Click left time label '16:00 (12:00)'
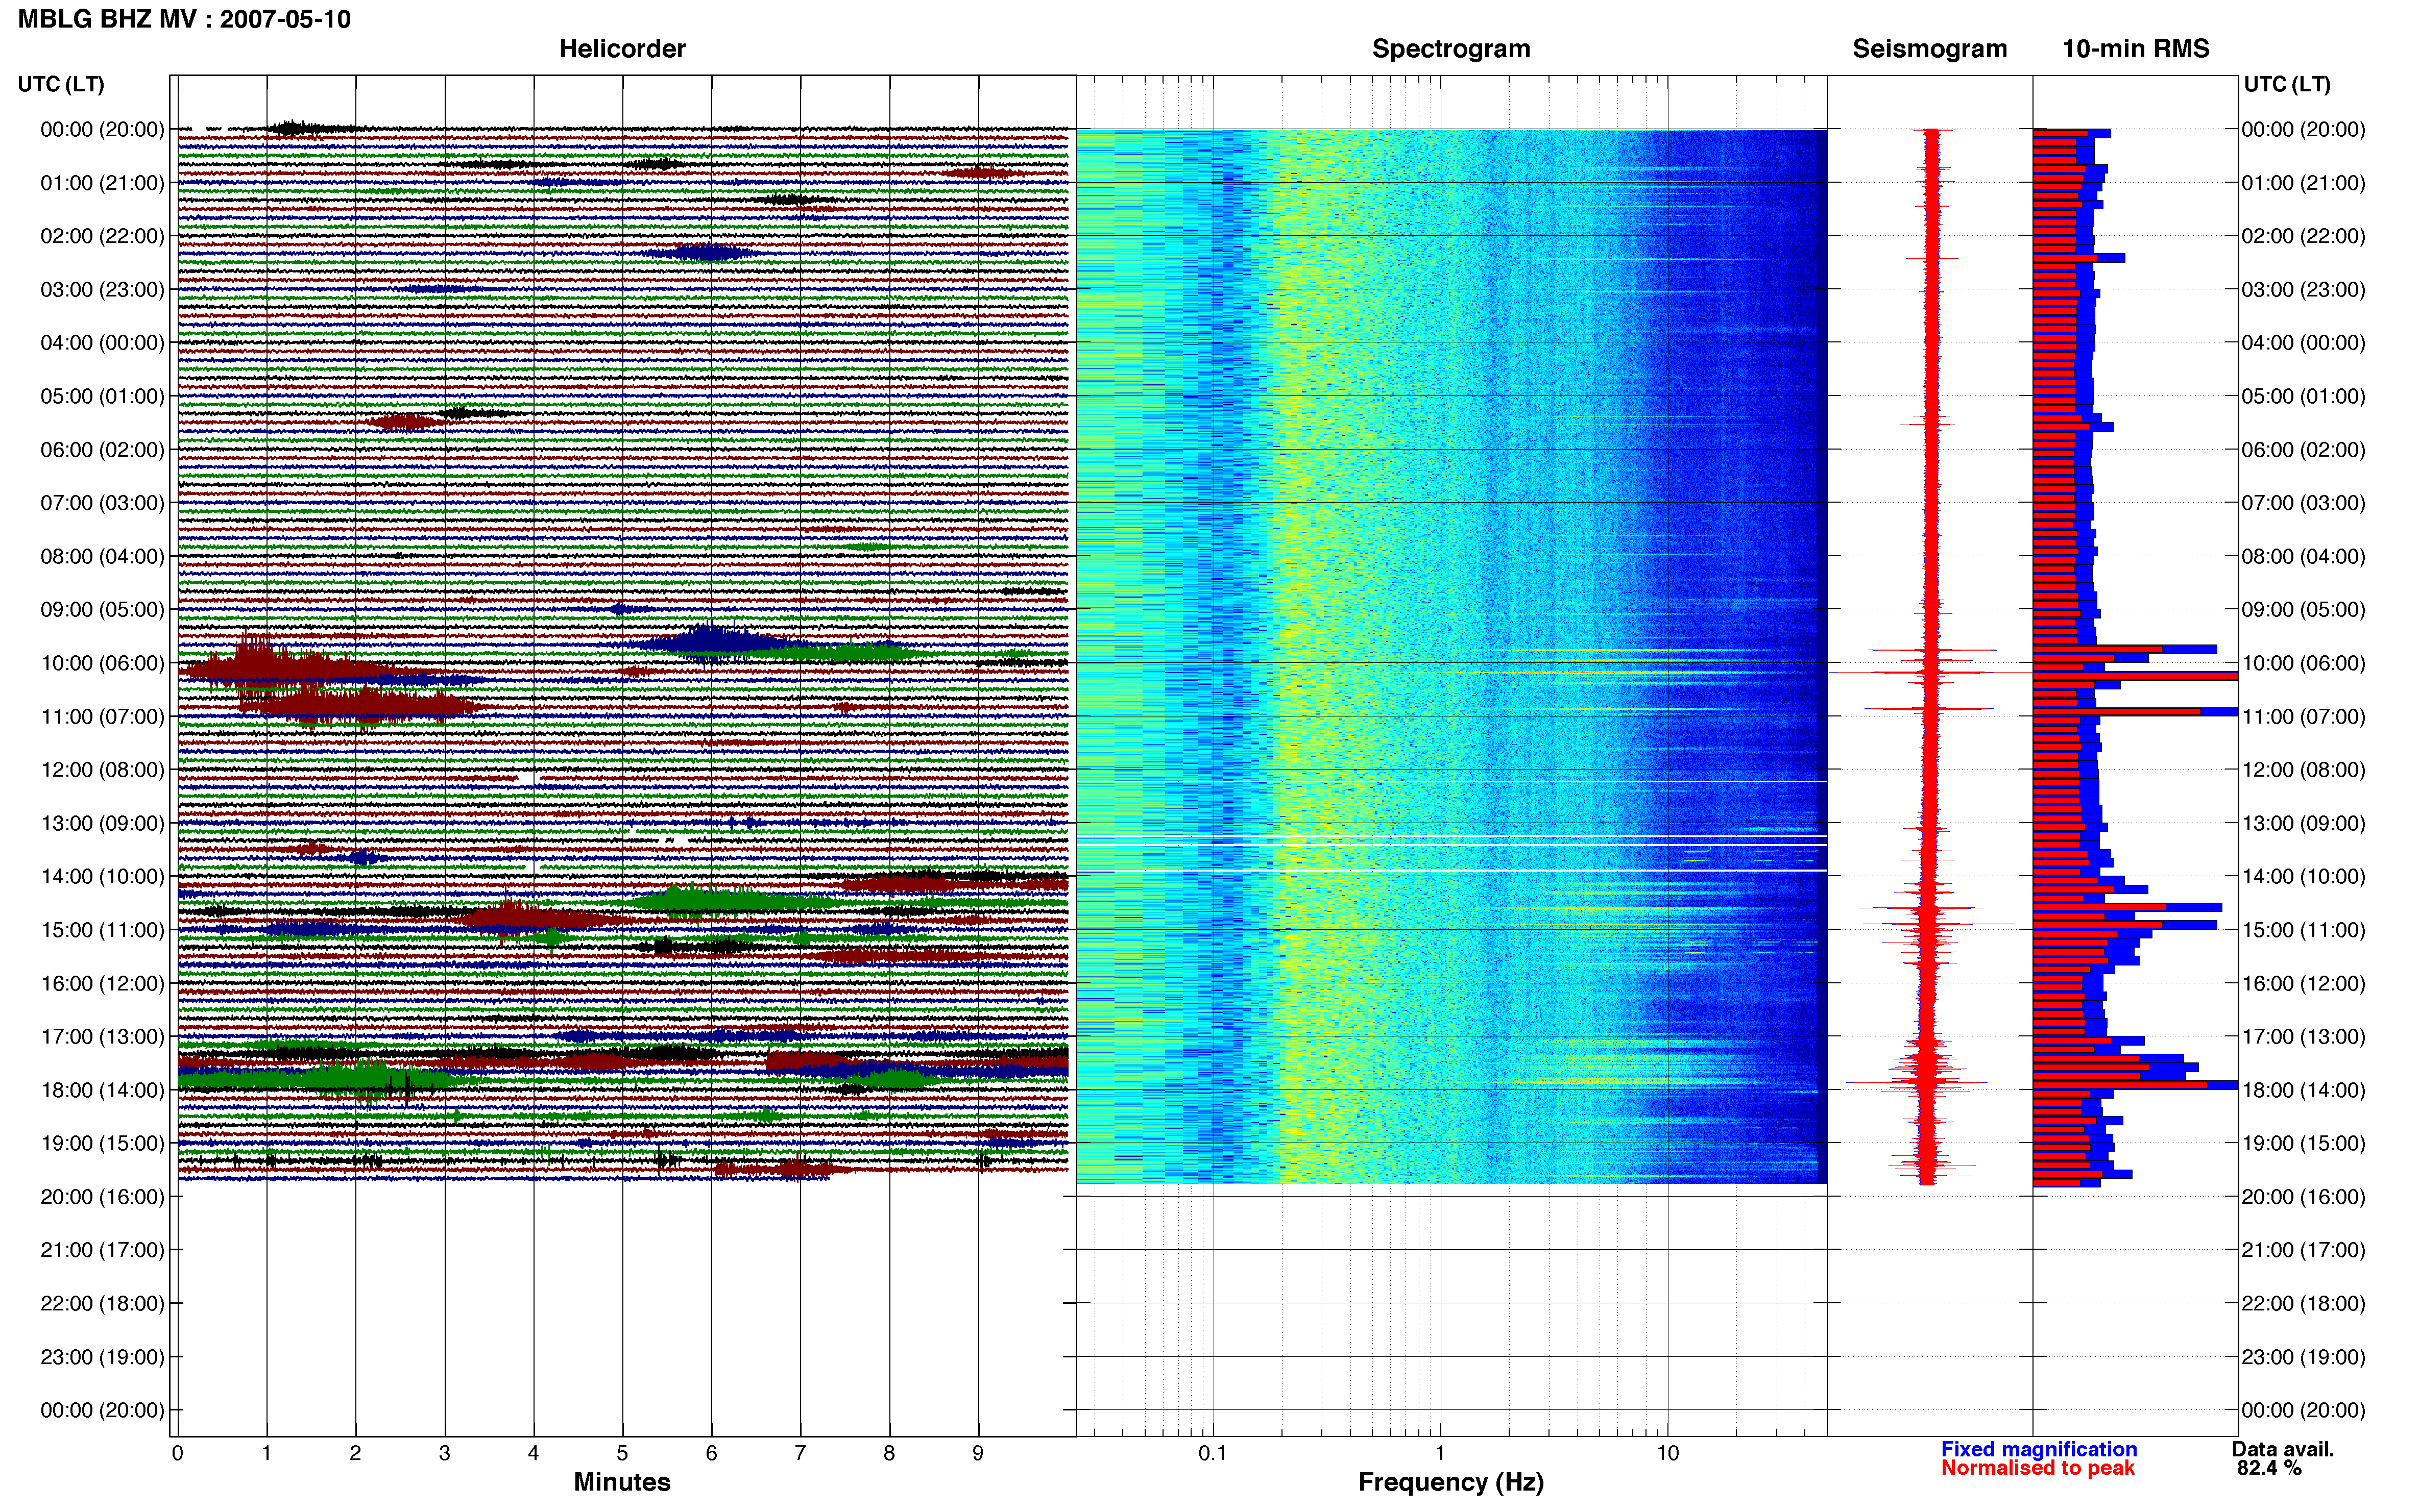The image size is (2420, 1512). [x=102, y=983]
